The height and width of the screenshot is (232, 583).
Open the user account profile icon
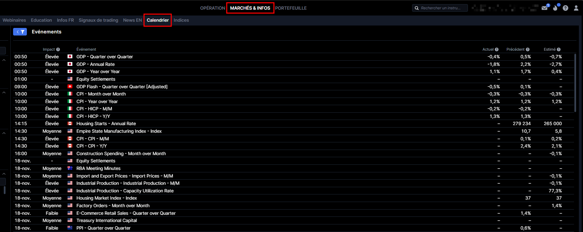coord(576,8)
